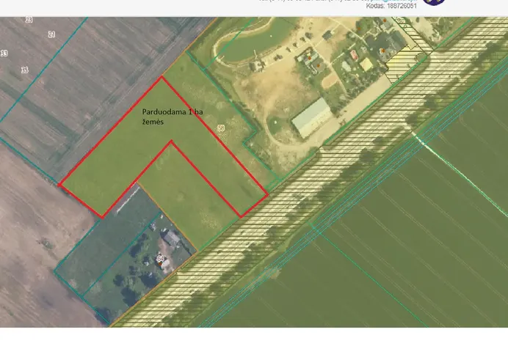508x349 pixels.
Task: Click the gray-roofed farmhouse building
Action: 172,238
